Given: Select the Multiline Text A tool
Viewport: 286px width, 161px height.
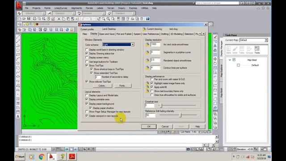Looking at the screenshot, I should (x=18, y=117).
